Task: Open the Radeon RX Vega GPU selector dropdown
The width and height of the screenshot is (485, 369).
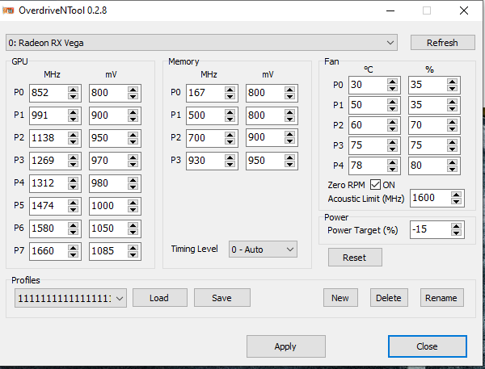Action: (x=201, y=43)
